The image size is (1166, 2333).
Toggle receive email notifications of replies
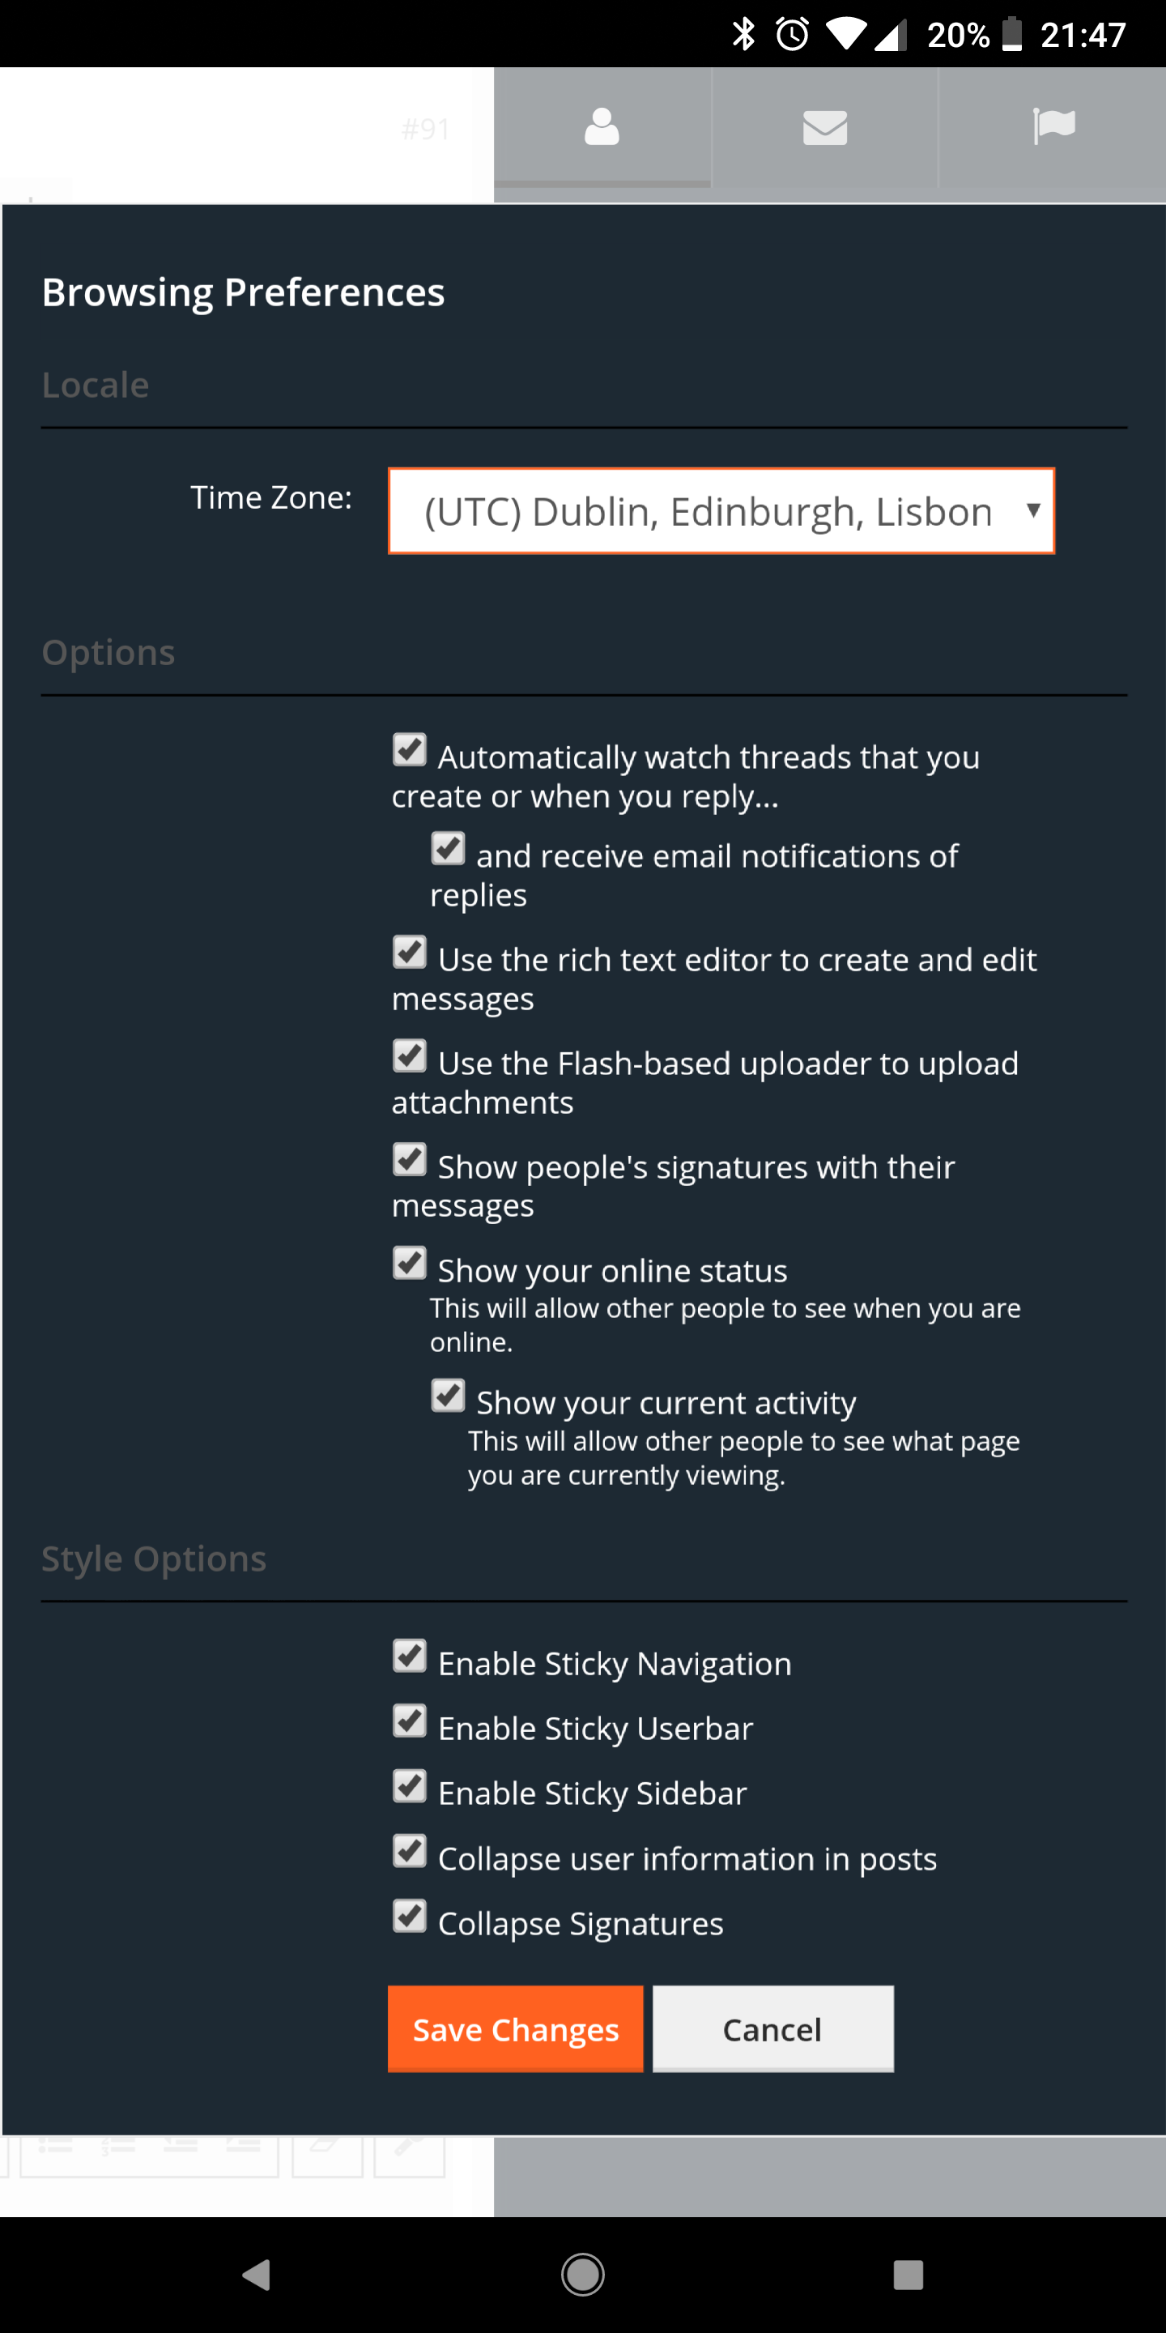pos(448,849)
